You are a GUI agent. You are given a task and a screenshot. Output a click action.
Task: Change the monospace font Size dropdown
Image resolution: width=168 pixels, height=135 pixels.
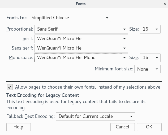(150, 57)
